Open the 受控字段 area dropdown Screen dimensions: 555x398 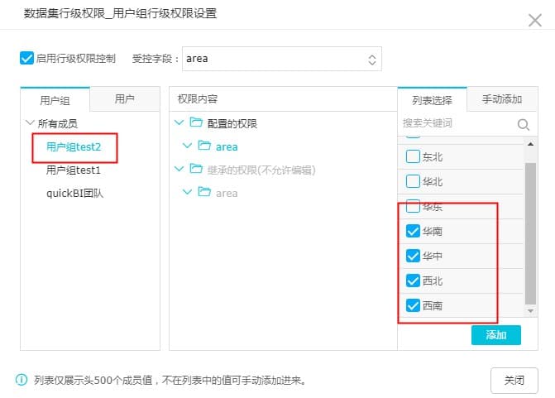281,59
